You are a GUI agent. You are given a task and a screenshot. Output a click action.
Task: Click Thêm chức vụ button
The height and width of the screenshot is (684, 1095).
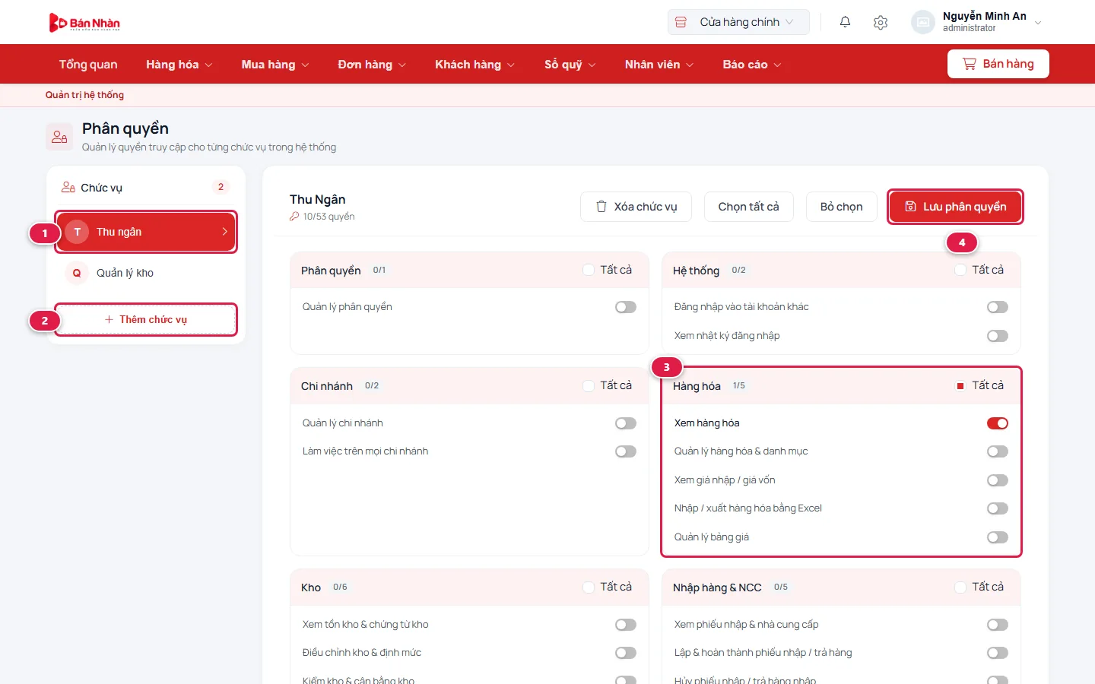pos(146,319)
